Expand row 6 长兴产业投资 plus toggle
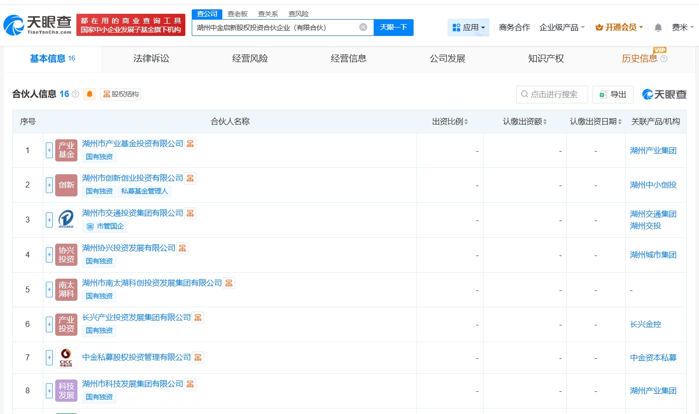This screenshot has height=414, width=699. [x=49, y=324]
